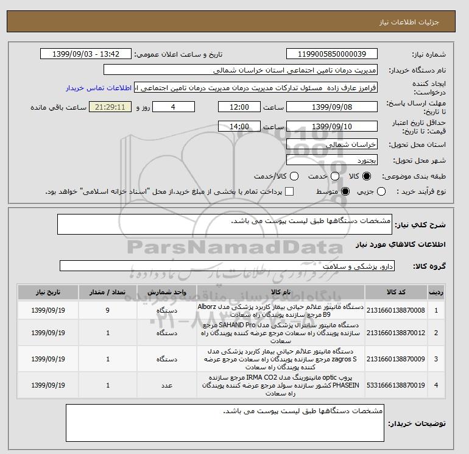Viewport: 469px width, 454px height.
Task: Click the تاریخ نیاز column header
Action: [x=48, y=292]
